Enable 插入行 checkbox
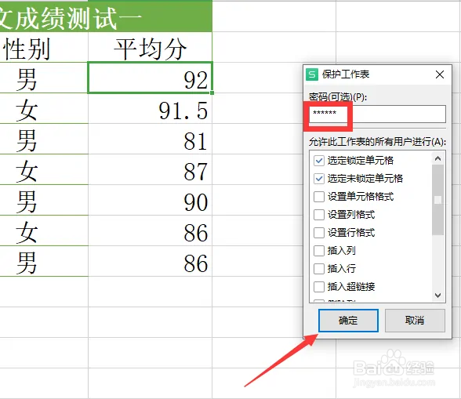 (x=319, y=268)
